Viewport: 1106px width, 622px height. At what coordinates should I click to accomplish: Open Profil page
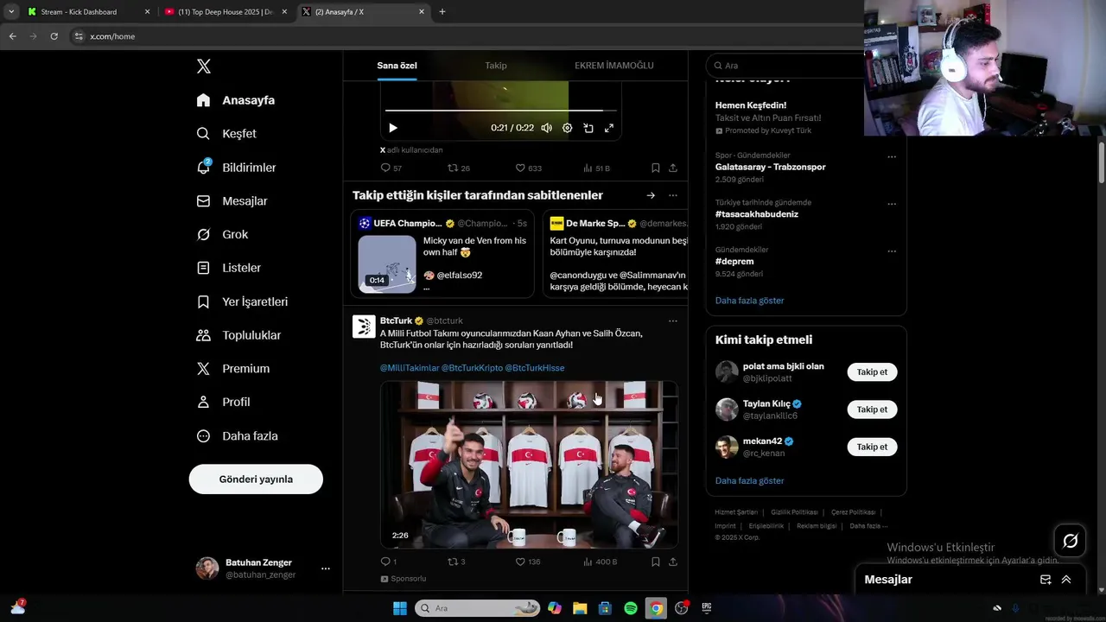pos(223,403)
